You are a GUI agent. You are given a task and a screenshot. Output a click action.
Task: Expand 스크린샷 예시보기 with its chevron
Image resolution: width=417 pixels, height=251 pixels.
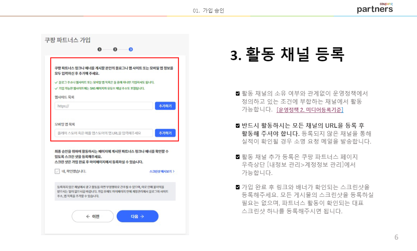pos(162,171)
